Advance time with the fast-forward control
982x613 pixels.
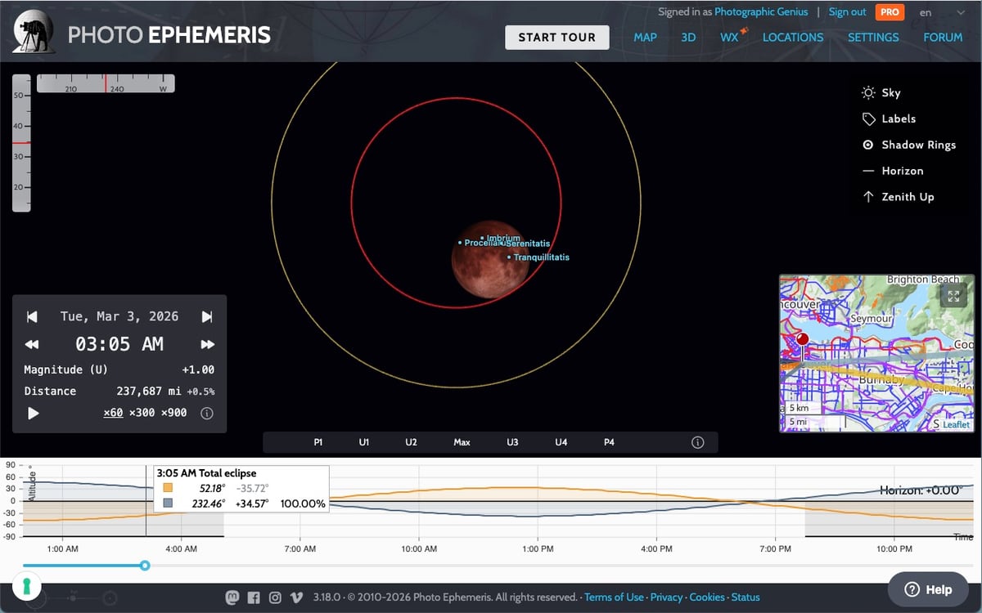207,343
